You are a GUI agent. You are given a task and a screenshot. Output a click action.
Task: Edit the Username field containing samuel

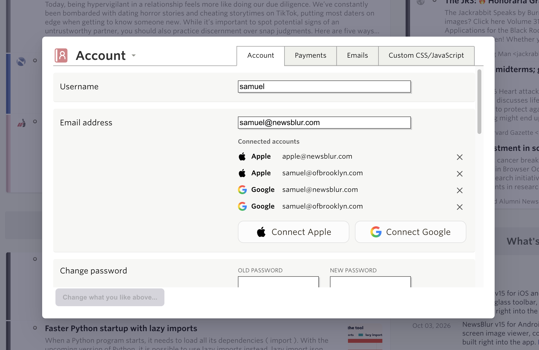324,87
